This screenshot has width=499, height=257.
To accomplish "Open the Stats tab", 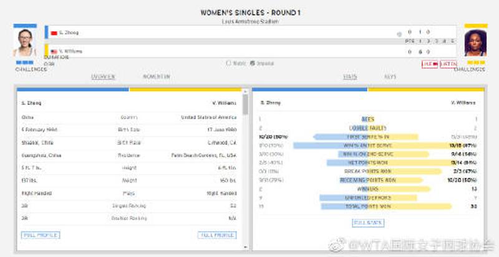I will coord(350,77).
